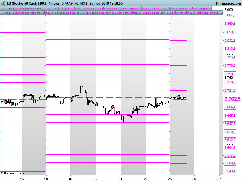This screenshot has width=242, height=181.
Task: Select the segundo soporte label
Action: tap(60, 8)
